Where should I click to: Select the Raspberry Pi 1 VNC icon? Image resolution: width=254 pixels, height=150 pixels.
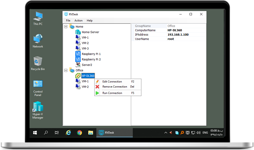[78, 54]
